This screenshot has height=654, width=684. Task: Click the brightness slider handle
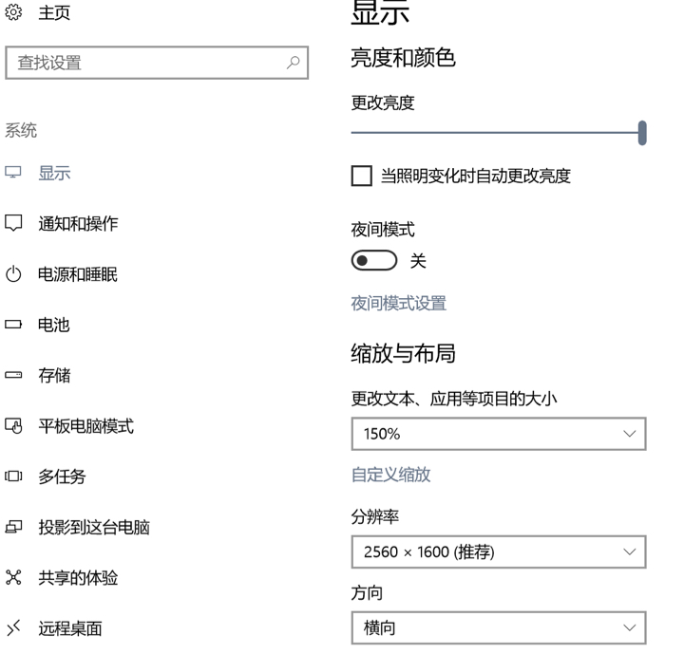point(642,133)
